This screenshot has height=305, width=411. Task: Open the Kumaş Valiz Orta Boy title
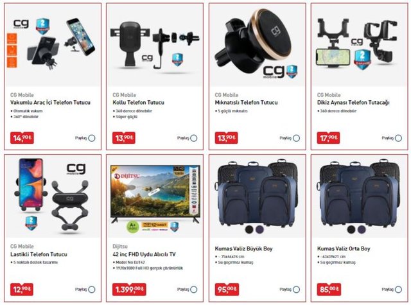(344, 248)
